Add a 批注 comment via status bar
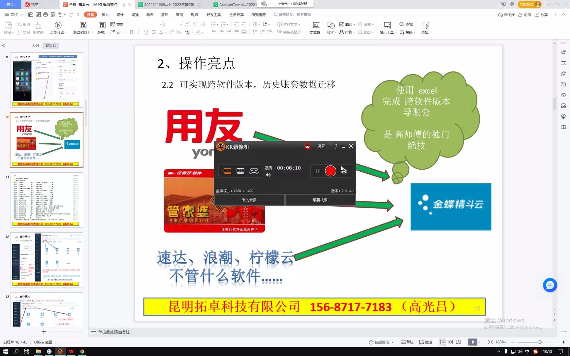The image size is (570, 356). tap(427, 342)
